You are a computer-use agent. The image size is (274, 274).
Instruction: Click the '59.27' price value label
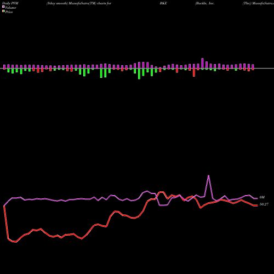pos(264,204)
